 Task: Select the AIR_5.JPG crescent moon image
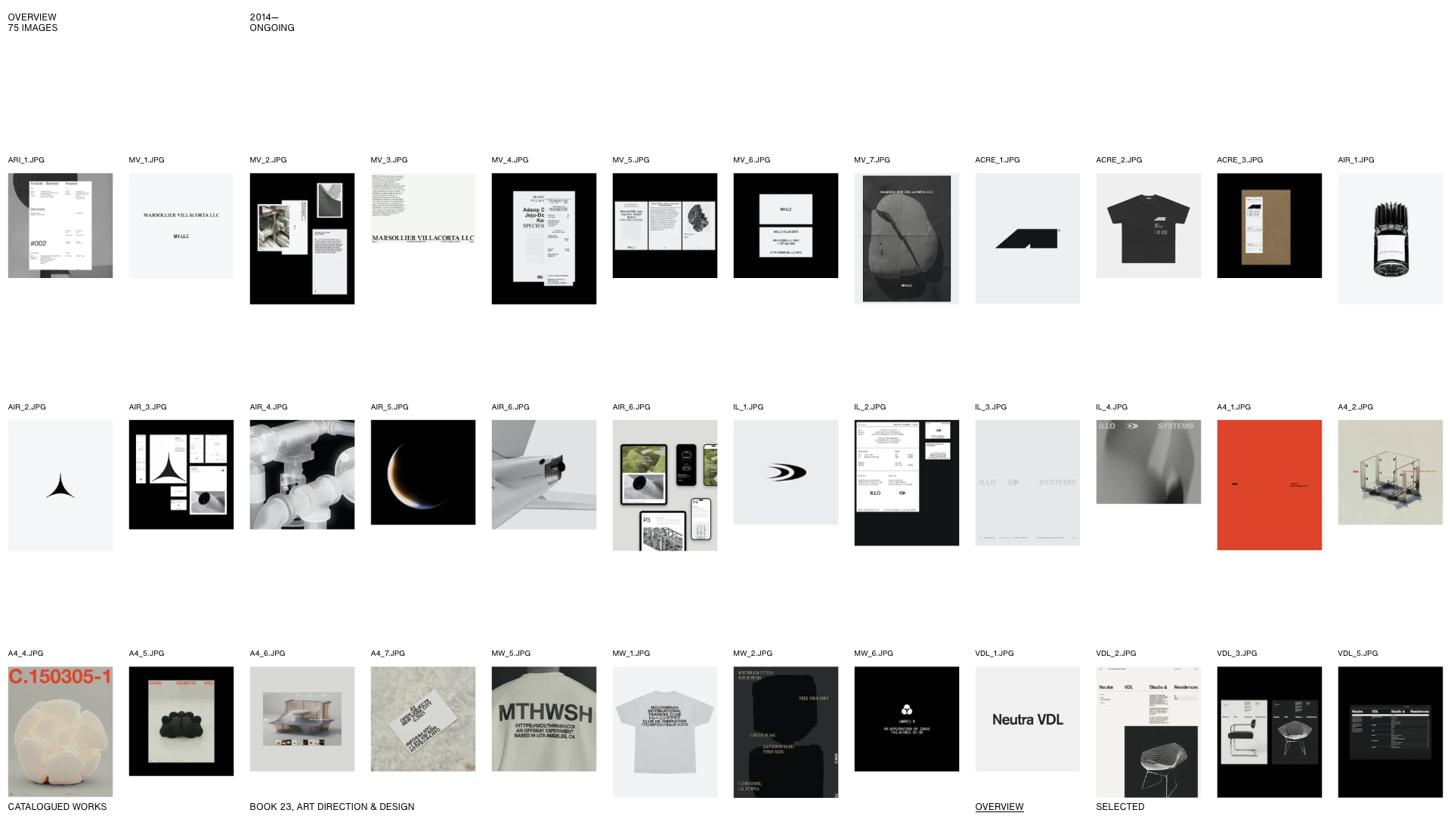click(423, 472)
